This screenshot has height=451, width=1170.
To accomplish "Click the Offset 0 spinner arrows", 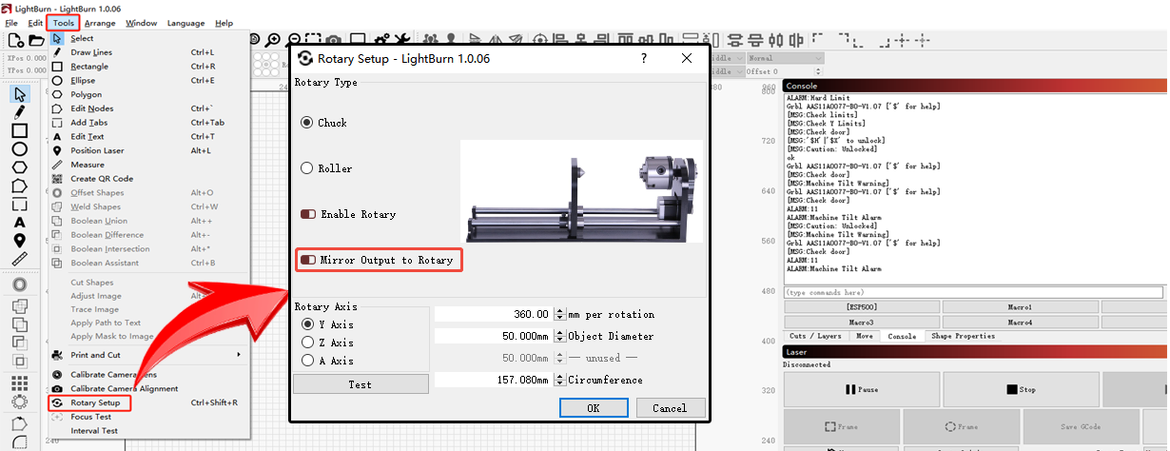I will 818,71.
